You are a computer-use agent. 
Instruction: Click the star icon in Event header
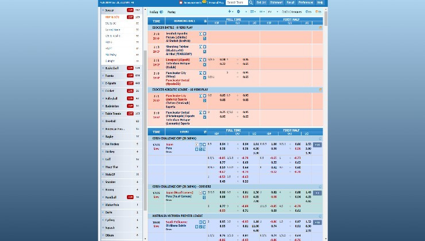(205, 132)
